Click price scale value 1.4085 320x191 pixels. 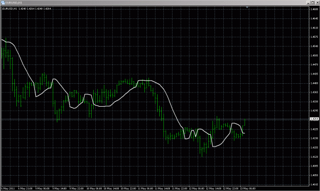click(x=314, y=166)
